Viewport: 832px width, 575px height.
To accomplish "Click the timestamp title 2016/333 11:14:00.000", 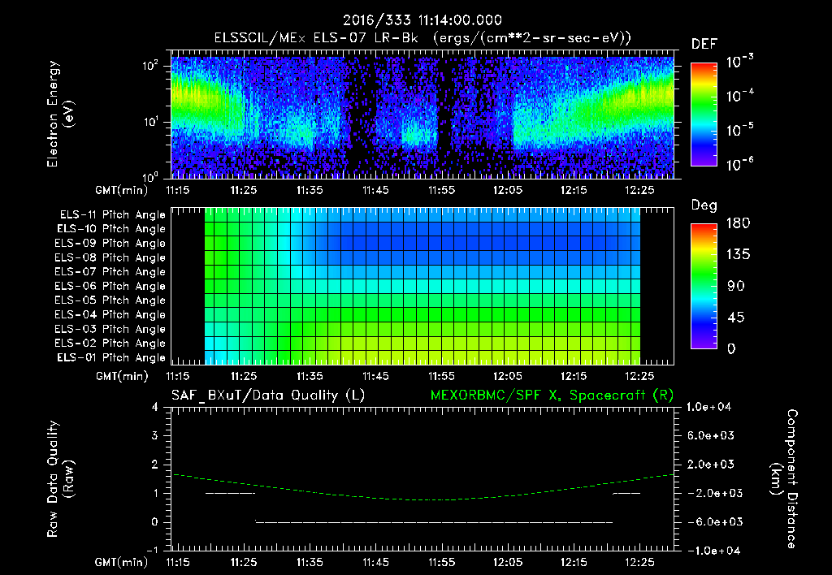I will (x=422, y=20).
